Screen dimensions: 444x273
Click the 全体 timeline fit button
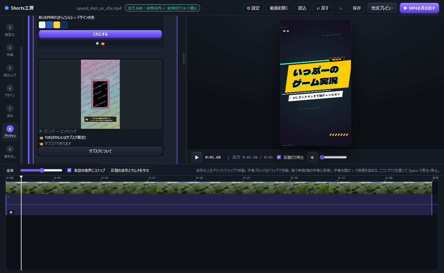(x=10, y=171)
